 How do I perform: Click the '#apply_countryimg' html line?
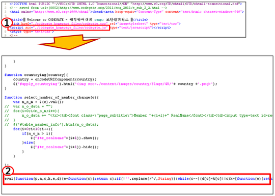click(115, 84)
